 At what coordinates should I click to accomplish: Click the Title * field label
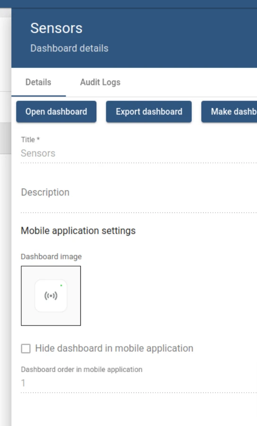[30, 140]
